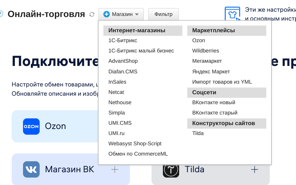Select Ozon under Маркетплейсы

pos(199,40)
